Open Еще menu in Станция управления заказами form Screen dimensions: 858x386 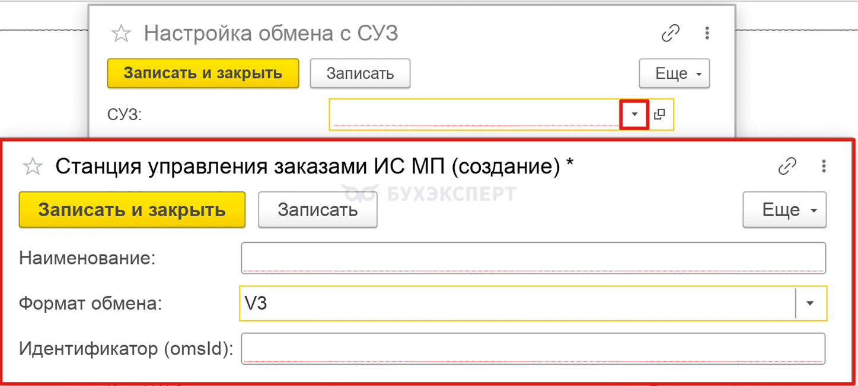click(x=784, y=210)
